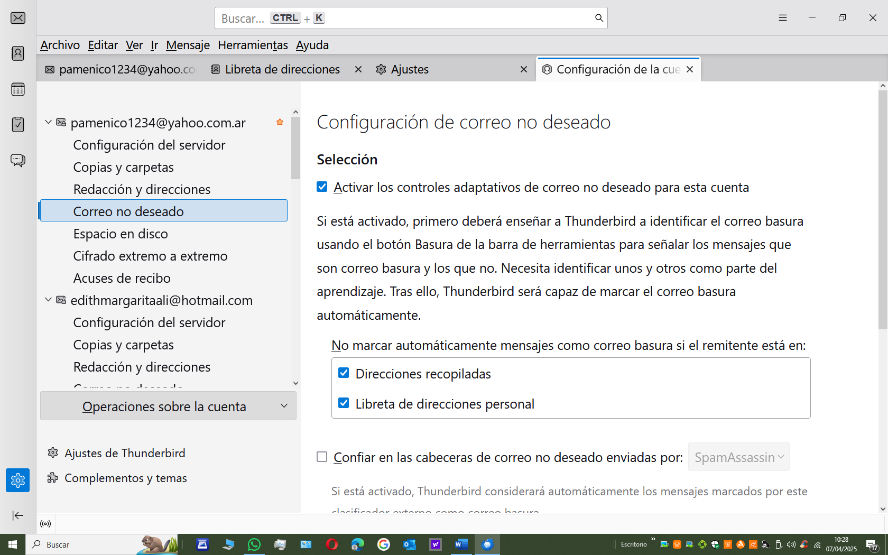Close the Libreta de direcciones tab
The height and width of the screenshot is (555, 888).
click(358, 69)
